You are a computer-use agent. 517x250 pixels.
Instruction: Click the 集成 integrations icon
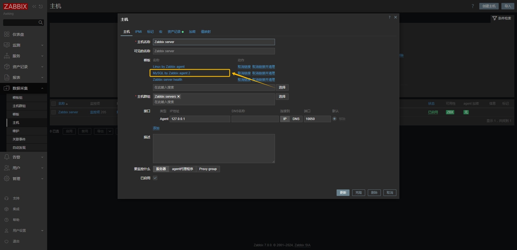tap(7, 209)
